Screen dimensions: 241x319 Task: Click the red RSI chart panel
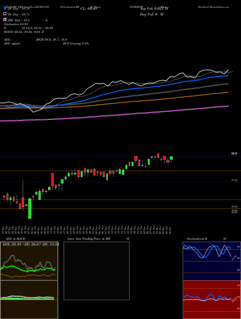point(212,300)
